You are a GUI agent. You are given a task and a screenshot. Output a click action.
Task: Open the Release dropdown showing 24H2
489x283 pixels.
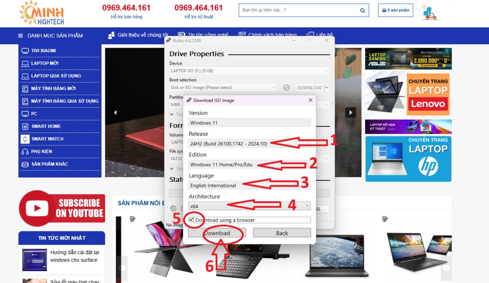tap(249, 144)
